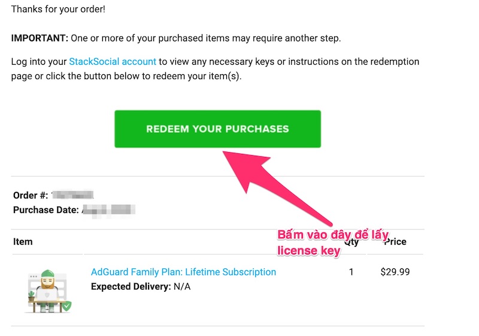Click the $29.99 price value

tap(395, 272)
